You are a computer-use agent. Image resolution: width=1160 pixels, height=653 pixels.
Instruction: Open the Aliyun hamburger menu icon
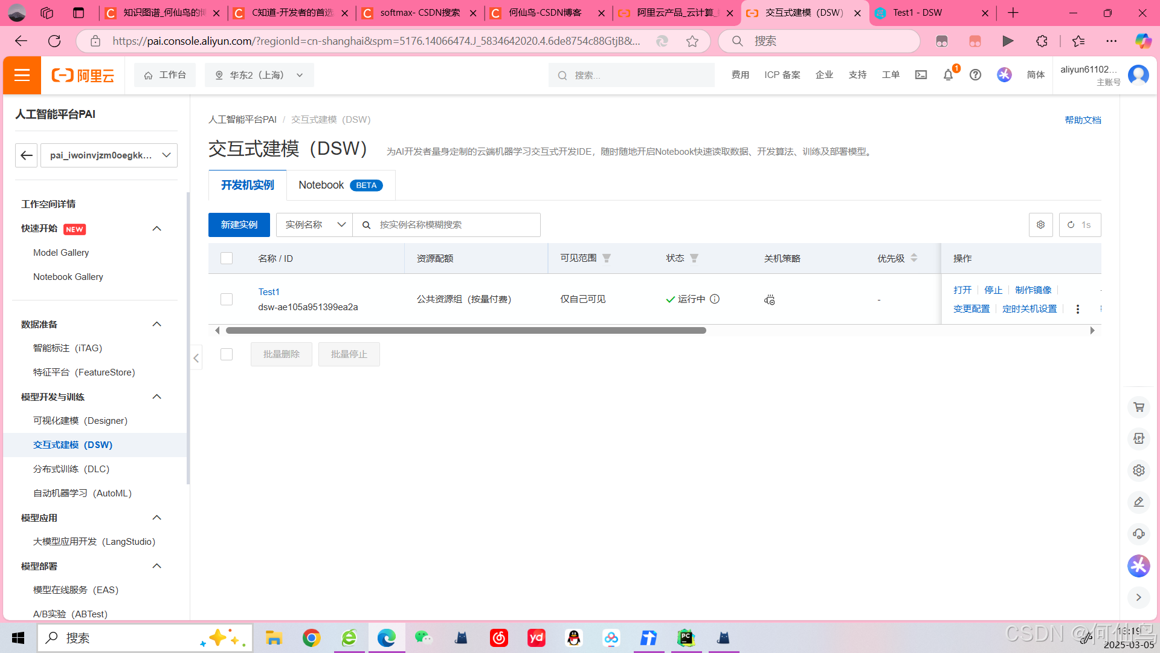click(22, 75)
